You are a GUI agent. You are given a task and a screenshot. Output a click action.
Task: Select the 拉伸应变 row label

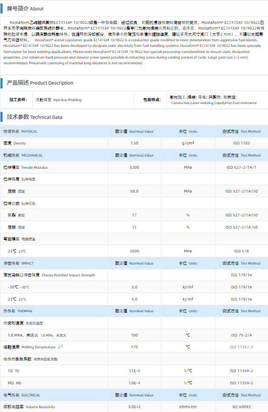pyautogui.click(x=19, y=203)
